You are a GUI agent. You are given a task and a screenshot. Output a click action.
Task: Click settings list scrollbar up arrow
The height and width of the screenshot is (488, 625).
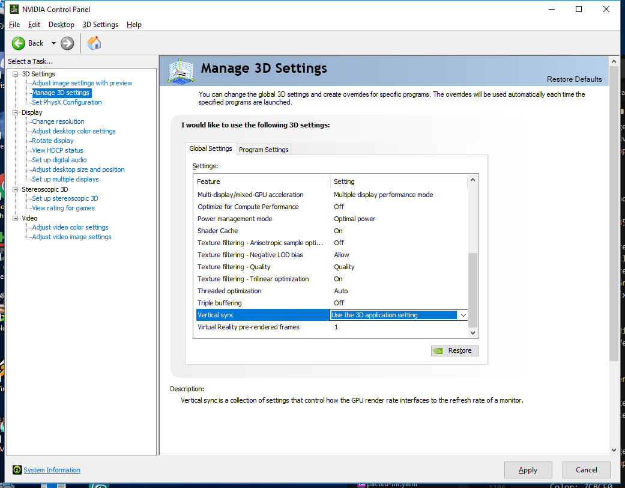click(473, 180)
